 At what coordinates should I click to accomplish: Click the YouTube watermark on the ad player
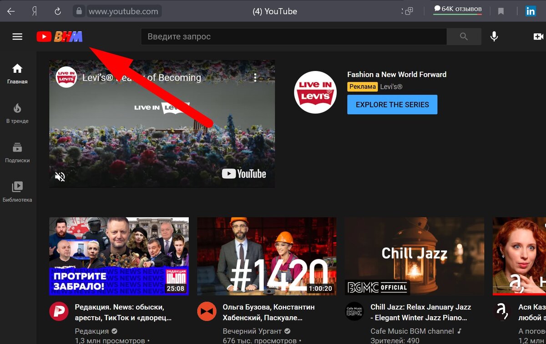[244, 173]
